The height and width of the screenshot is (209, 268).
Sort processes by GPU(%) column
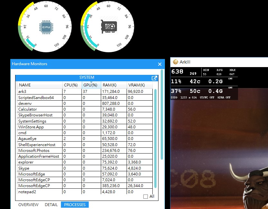[x=90, y=85]
